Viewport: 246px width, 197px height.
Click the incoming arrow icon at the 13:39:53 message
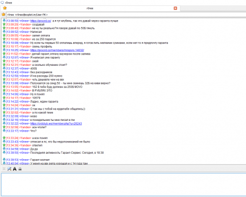pyautogui.click(x=4, y=159)
